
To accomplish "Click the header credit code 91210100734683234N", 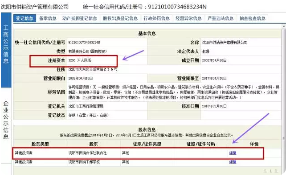I will (177, 7).
